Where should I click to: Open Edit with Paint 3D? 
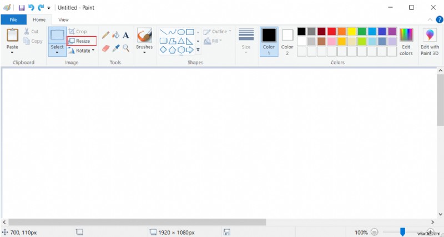pyautogui.click(x=430, y=42)
